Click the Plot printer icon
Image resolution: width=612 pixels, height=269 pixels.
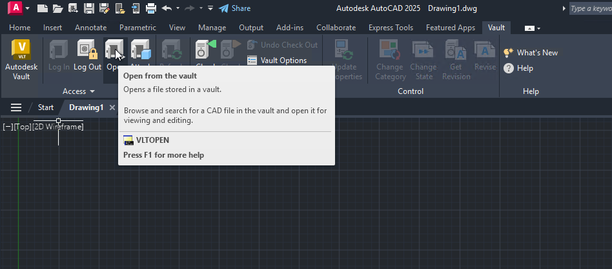(x=150, y=8)
